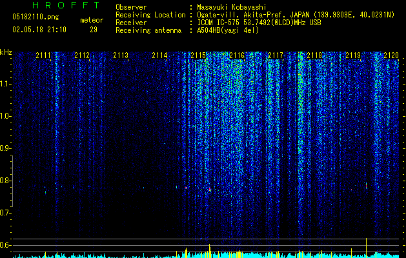Viewport: 406px width, 258px height.
Task: Click the Ogata-vill. Akita-Pref. JAPAN location text
Action: (296, 15)
